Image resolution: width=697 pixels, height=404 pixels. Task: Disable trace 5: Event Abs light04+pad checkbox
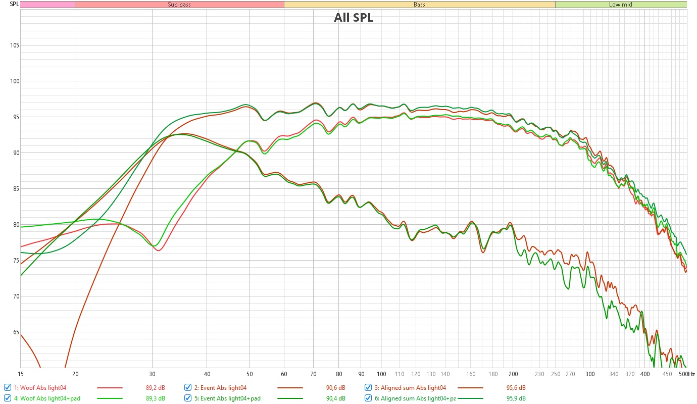(188, 398)
